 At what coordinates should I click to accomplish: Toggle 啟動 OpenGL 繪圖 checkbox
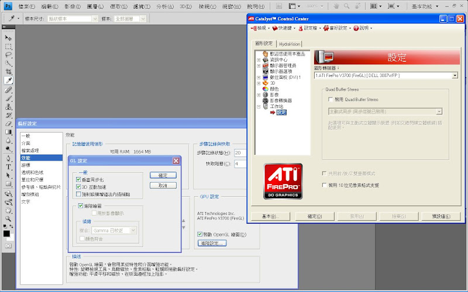pos(199,234)
